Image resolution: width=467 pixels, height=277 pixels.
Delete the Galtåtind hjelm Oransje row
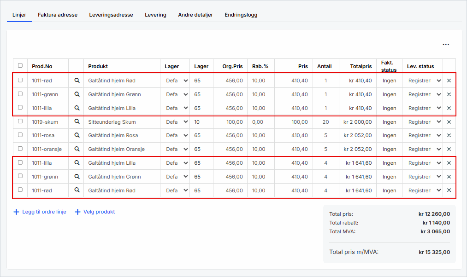[x=449, y=149]
